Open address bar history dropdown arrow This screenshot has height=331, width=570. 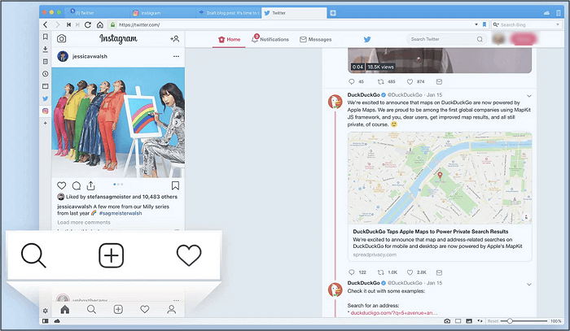coord(476,24)
